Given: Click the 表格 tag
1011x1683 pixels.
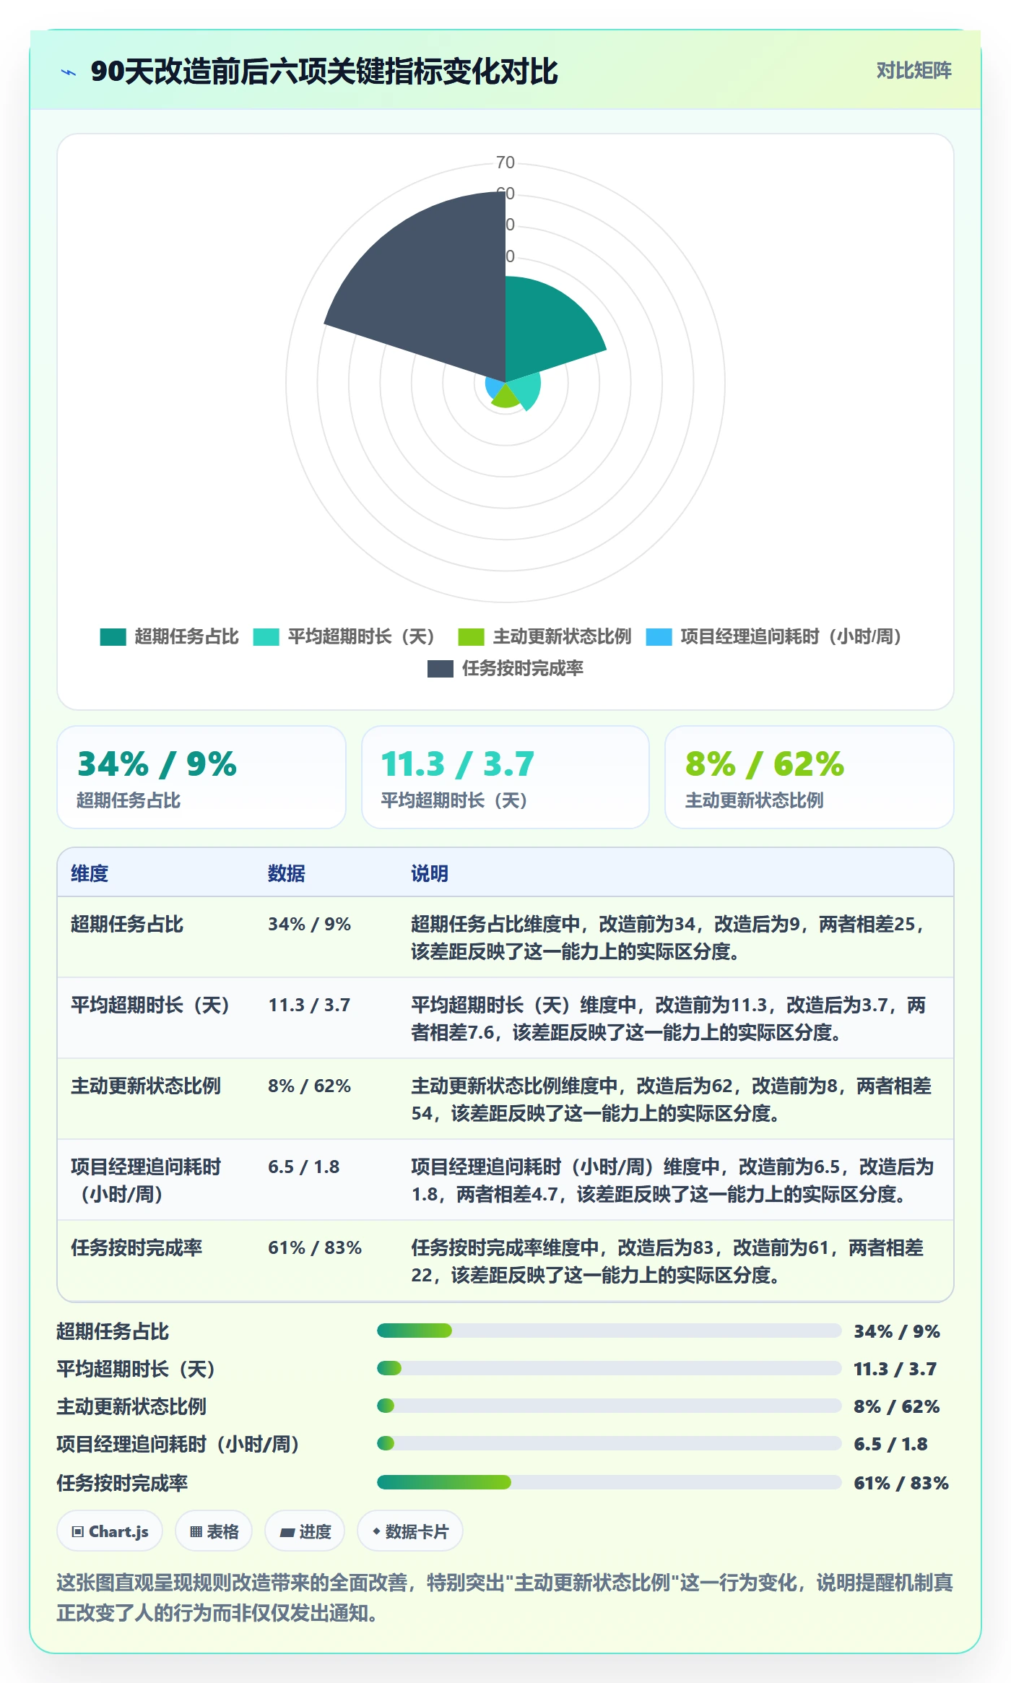Looking at the screenshot, I should pos(214,1531).
